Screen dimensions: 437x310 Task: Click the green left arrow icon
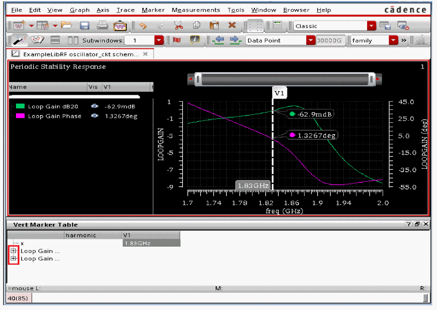[x=218, y=40]
